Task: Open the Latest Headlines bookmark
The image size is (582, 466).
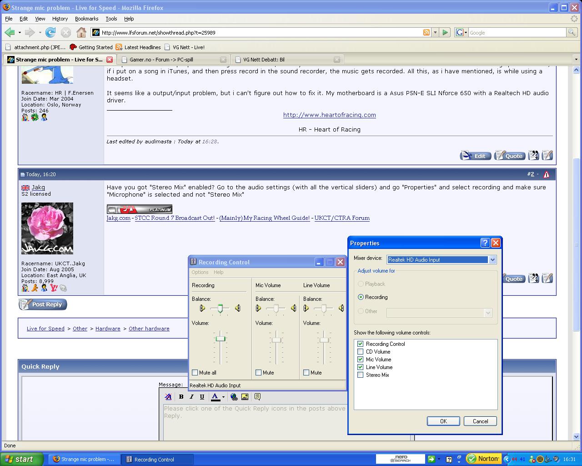Action: 138,47
